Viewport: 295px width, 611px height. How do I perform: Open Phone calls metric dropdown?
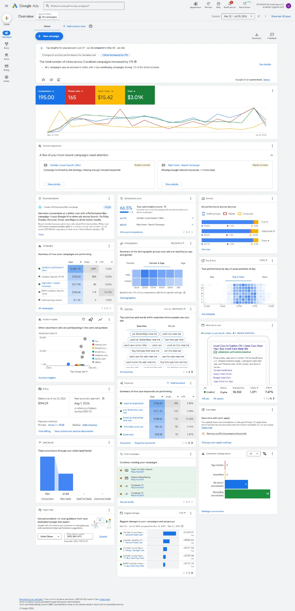pyautogui.click(x=75, y=91)
